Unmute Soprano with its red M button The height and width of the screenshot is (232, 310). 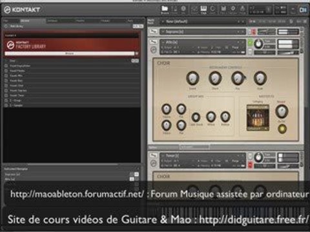click(253, 32)
